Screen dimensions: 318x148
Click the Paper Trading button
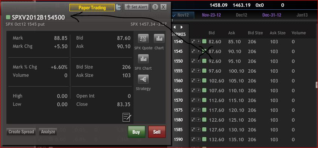[x=92, y=8]
